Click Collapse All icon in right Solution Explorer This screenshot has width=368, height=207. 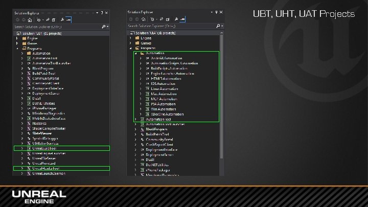pyautogui.click(x=168, y=19)
